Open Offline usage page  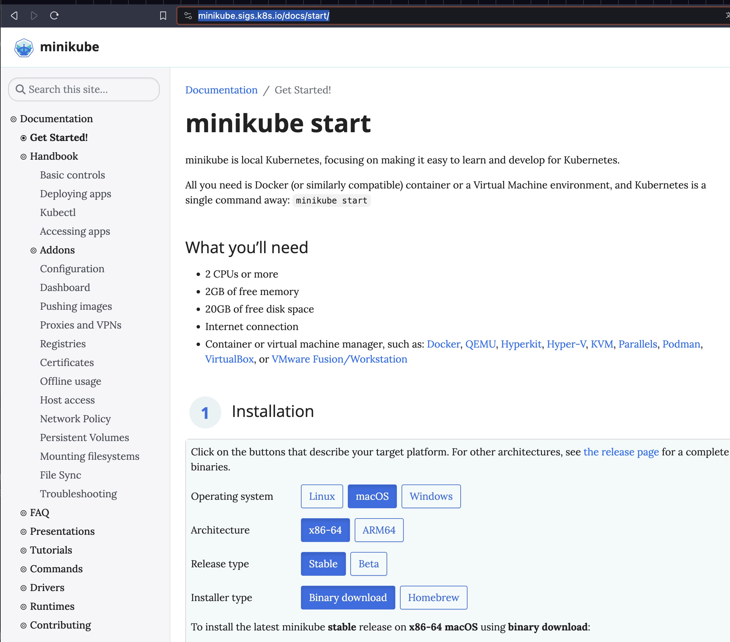tap(71, 382)
